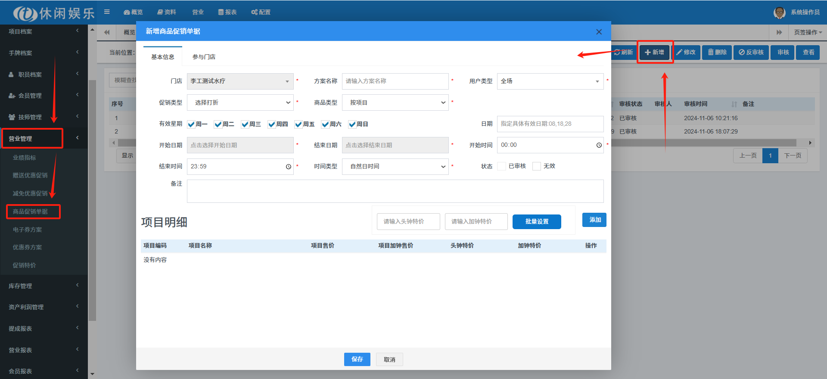The image size is (827, 379).
Task: Click the clock icon in 结束时间 field
Action: [x=289, y=167]
